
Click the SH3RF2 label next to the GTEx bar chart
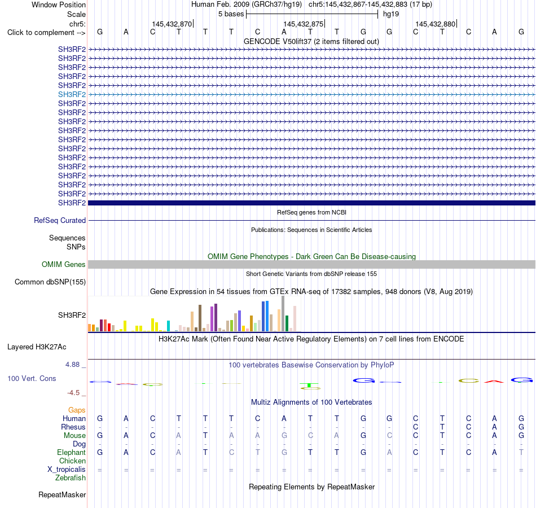tap(72, 315)
